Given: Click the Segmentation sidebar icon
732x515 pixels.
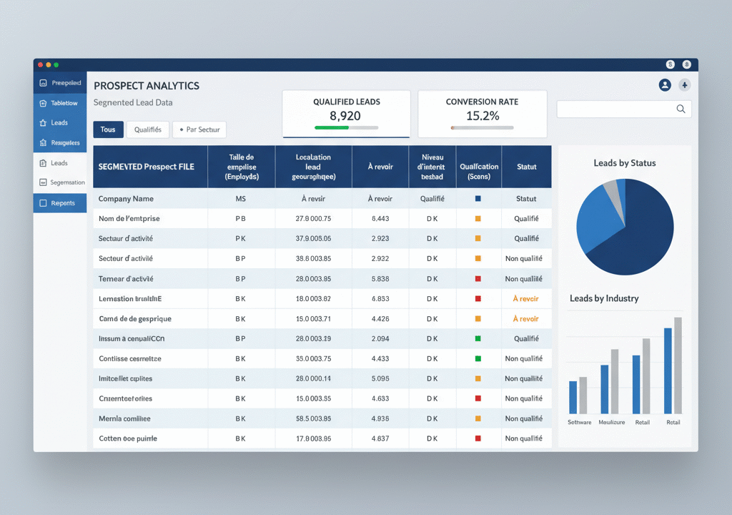Looking at the screenshot, I should (x=43, y=183).
